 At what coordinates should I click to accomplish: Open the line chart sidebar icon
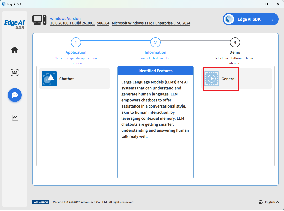(15, 118)
